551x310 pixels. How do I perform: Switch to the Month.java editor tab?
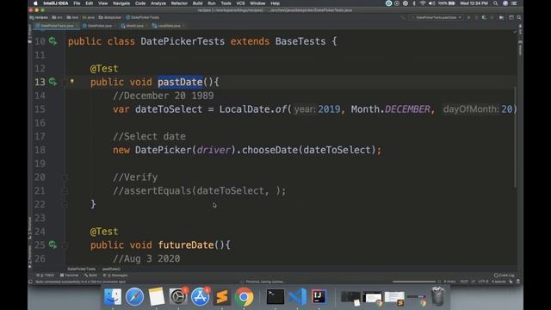tap(133, 26)
